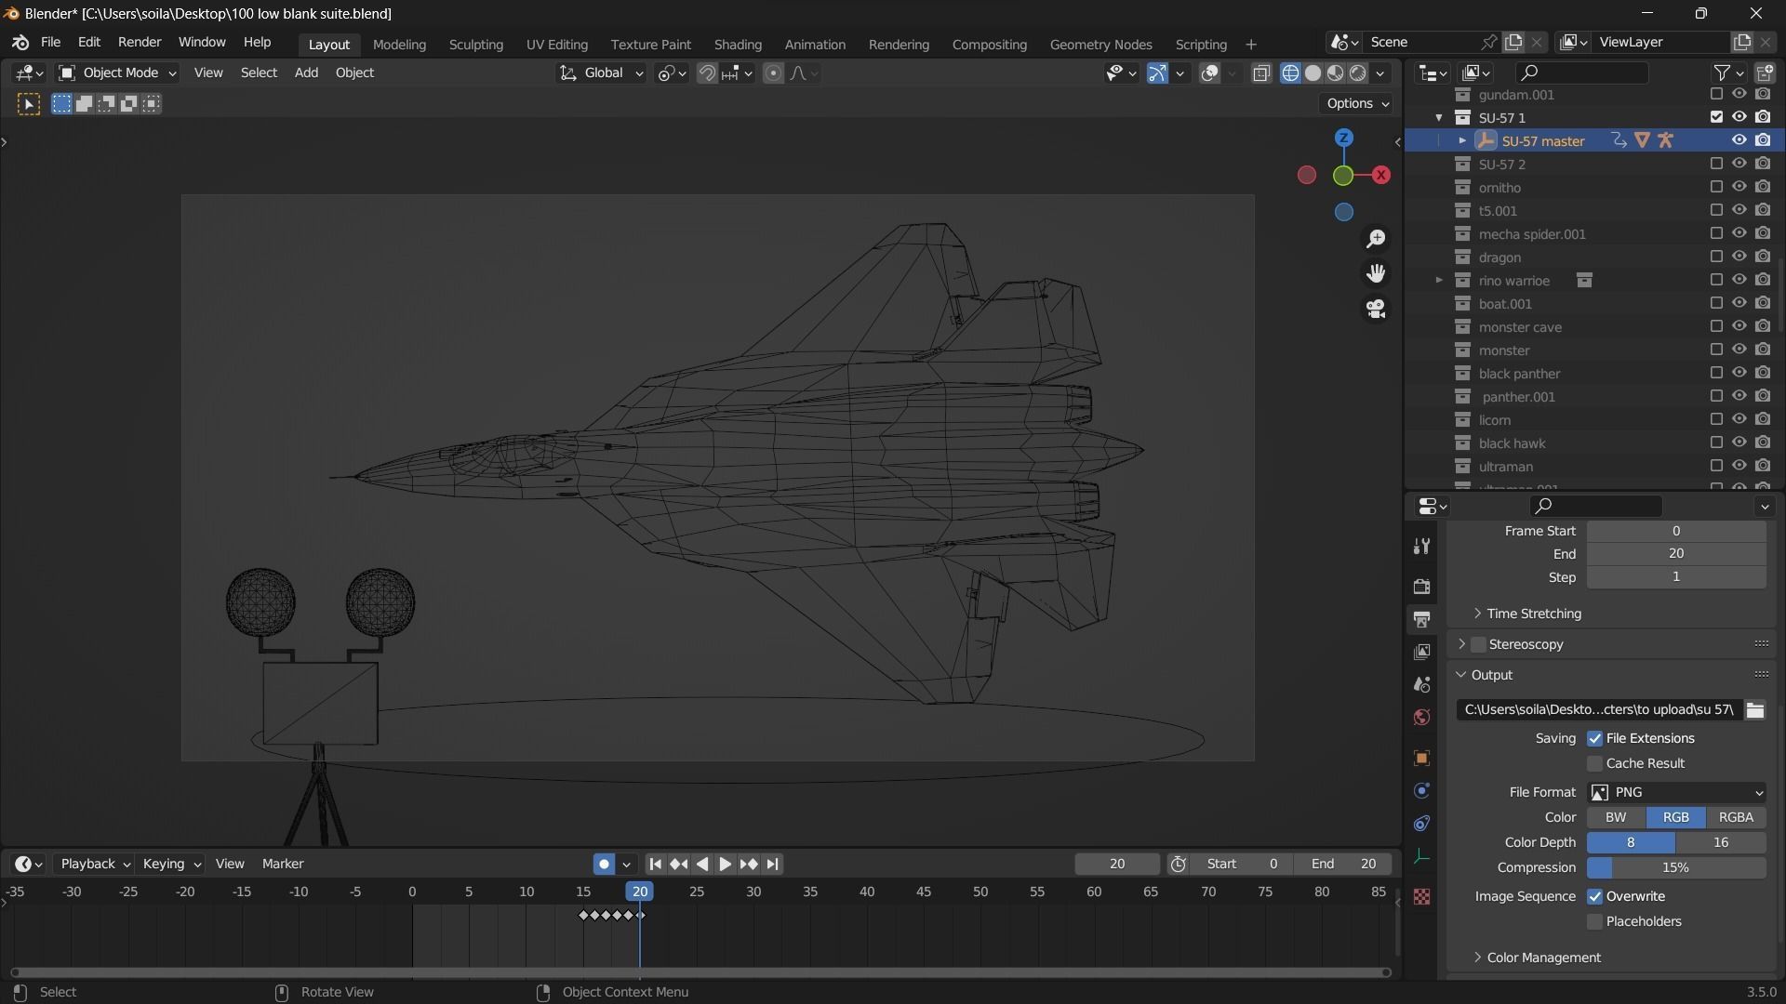Switch to Geometry Nodes workspace tab

[1100, 45]
